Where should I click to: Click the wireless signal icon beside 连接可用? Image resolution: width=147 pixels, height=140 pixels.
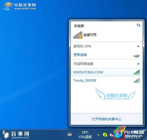78,35
